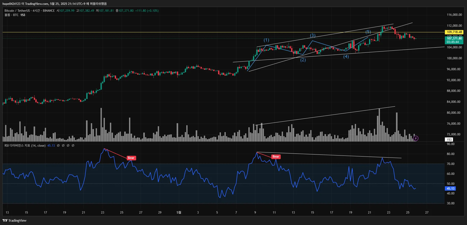Viewport: 467px width, 225px height.
Task: Click the last null-value symbol in RSI legend
Action: (73, 146)
